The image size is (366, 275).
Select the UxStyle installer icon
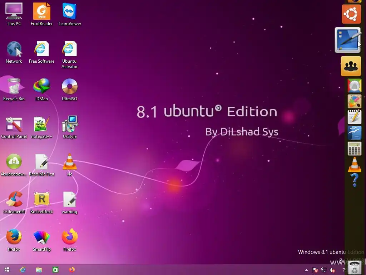70,127
